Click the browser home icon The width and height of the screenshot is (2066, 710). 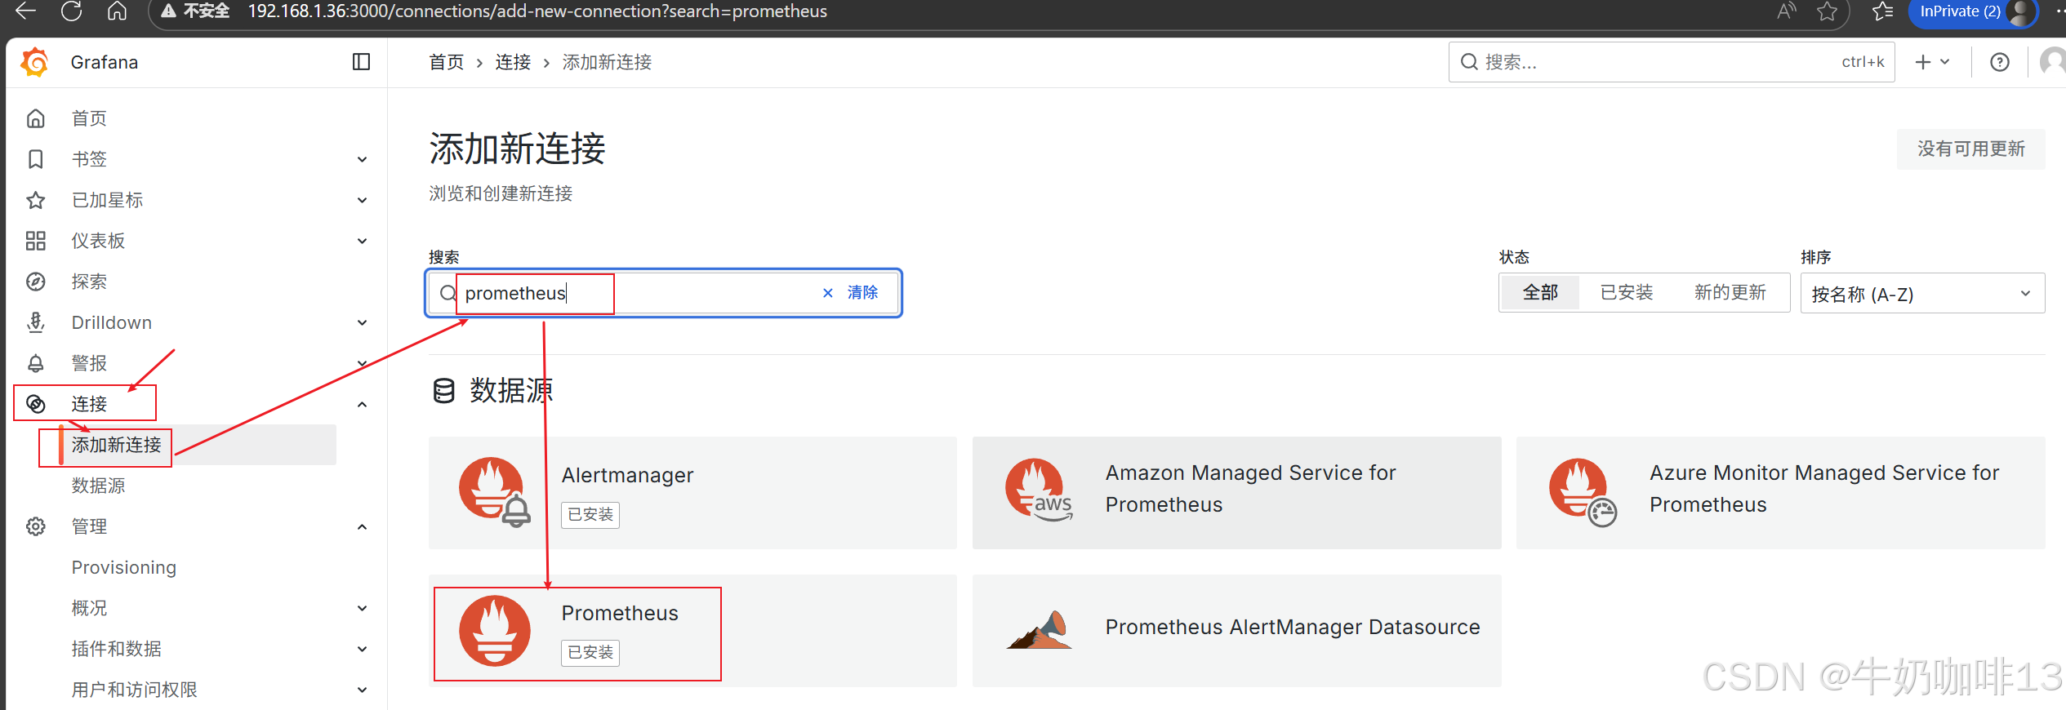(x=117, y=11)
